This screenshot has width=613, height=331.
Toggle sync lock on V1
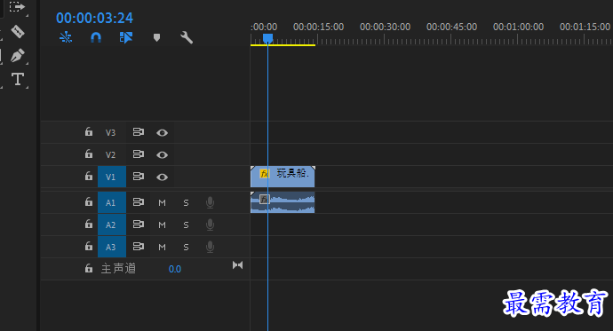tap(139, 177)
